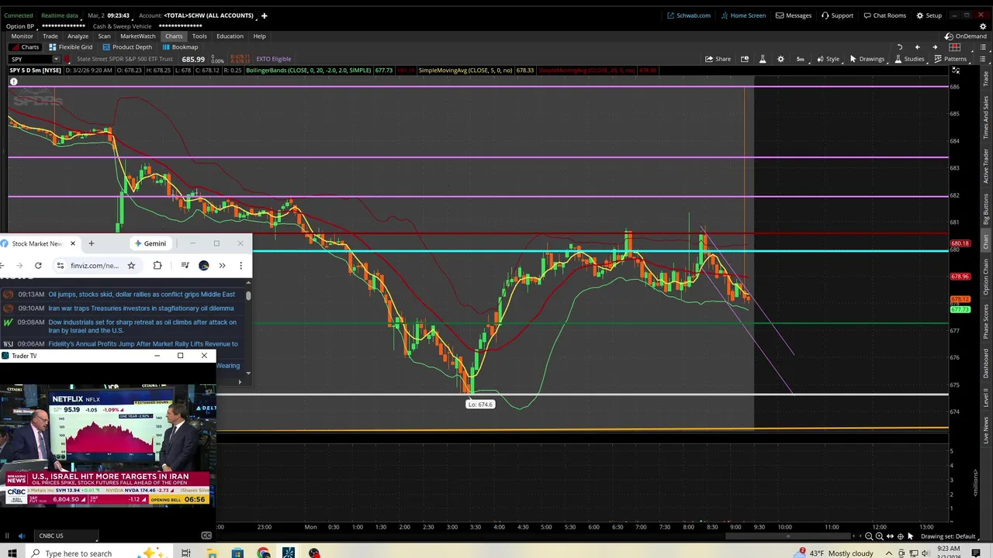Click the red color link icon beside symbol

click(x=67, y=59)
